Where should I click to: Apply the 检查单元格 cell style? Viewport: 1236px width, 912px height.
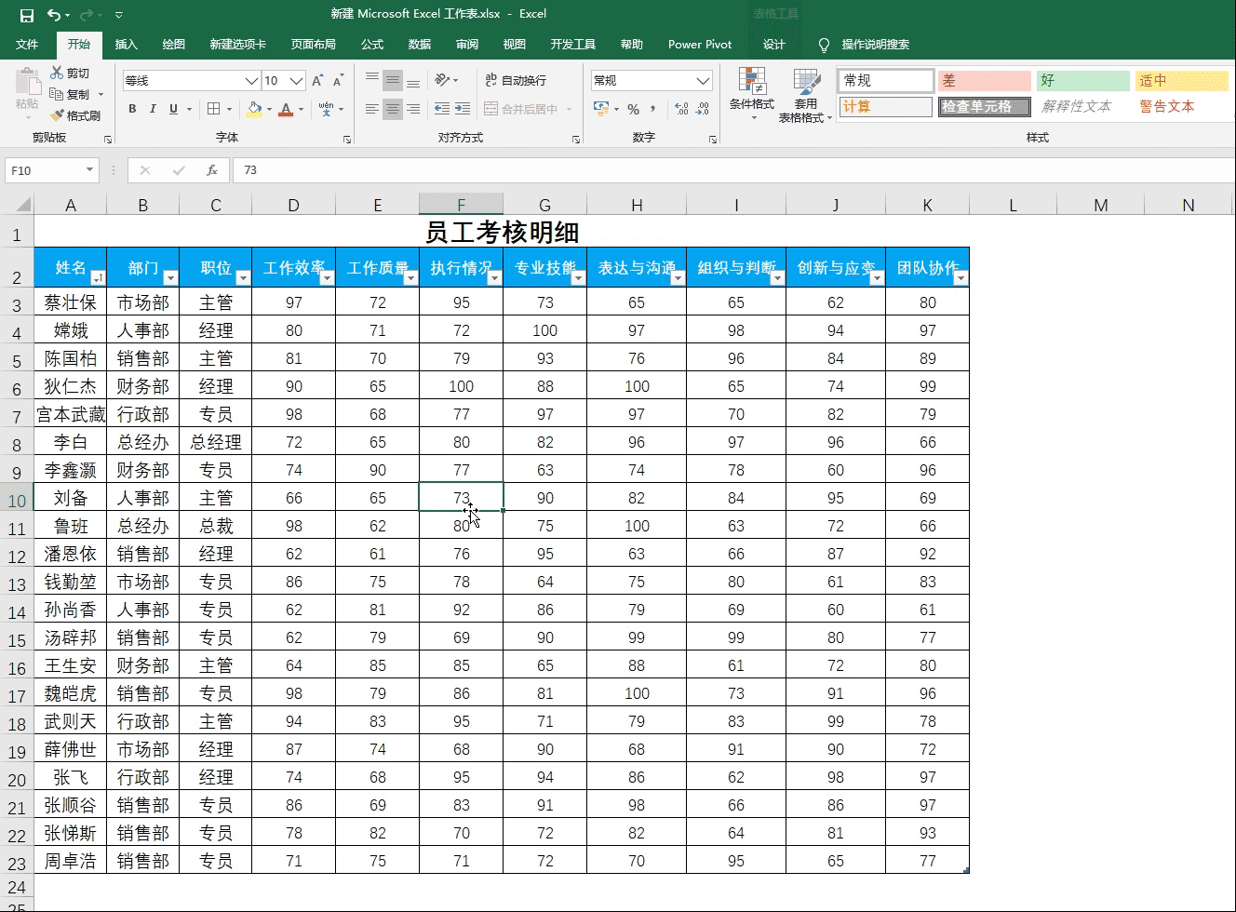click(x=984, y=107)
